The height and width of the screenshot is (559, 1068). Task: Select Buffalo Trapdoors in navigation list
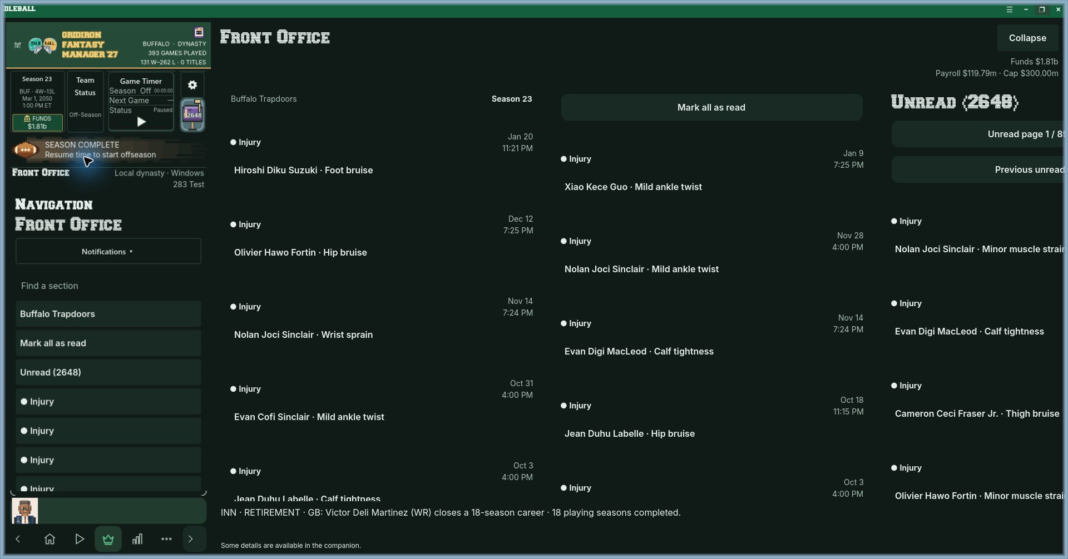(x=108, y=314)
